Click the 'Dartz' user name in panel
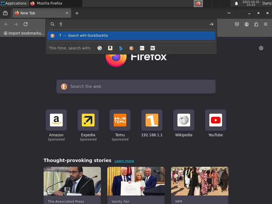Image resolution: width=272 pixels, height=204 pixels. click(x=267, y=3)
